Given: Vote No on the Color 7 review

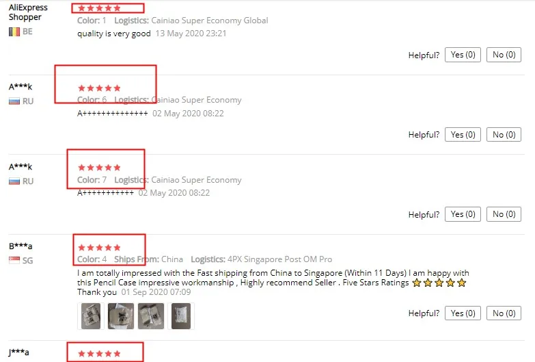Looking at the screenshot, I should [504, 214].
